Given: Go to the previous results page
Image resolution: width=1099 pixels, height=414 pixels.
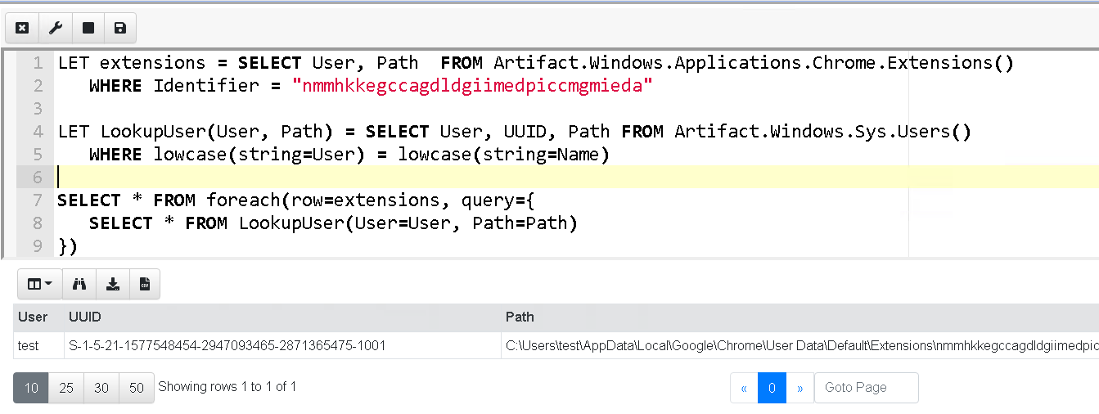Looking at the screenshot, I should tap(744, 388).
